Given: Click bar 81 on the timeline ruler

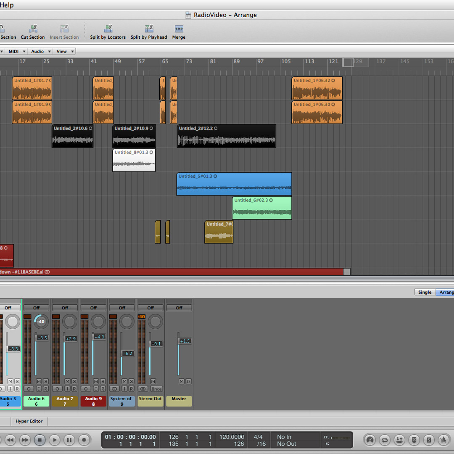Looking at the screenshot, I should pyautogui.click(x=213, y=61).
